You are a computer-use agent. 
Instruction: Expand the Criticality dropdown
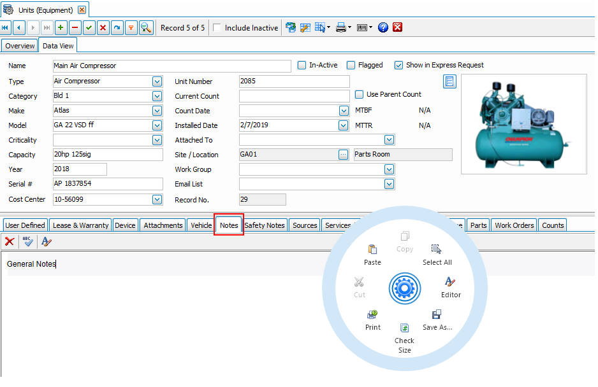157,140
